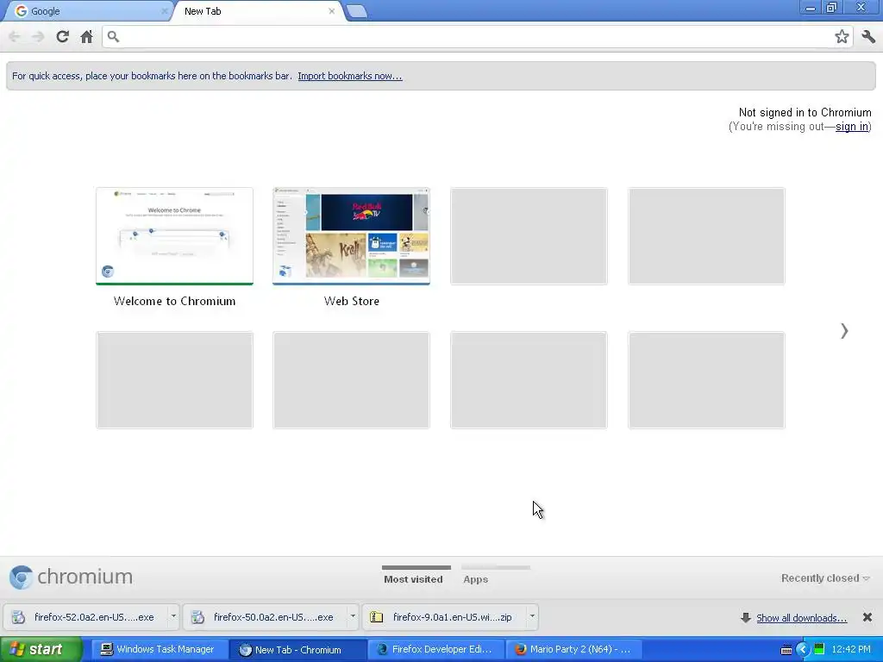Viewport: 883px width, 662px height.
Task: Go back with the back arrow
Action: click(15, 36)
